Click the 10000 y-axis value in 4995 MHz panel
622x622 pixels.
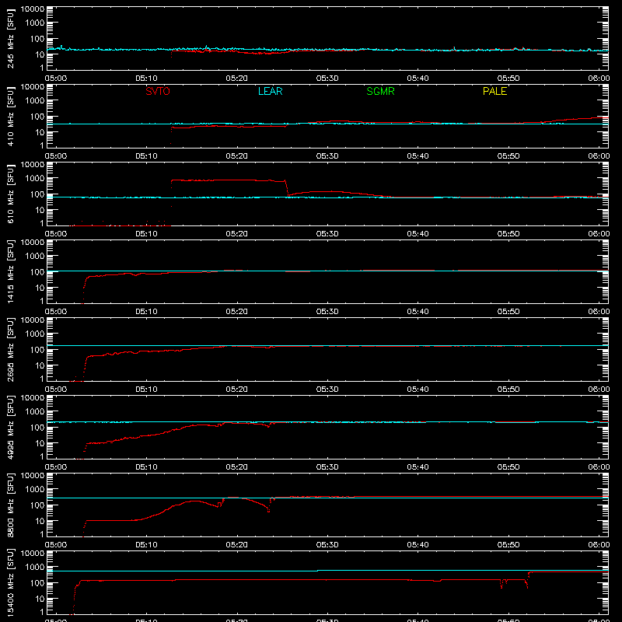33,398
